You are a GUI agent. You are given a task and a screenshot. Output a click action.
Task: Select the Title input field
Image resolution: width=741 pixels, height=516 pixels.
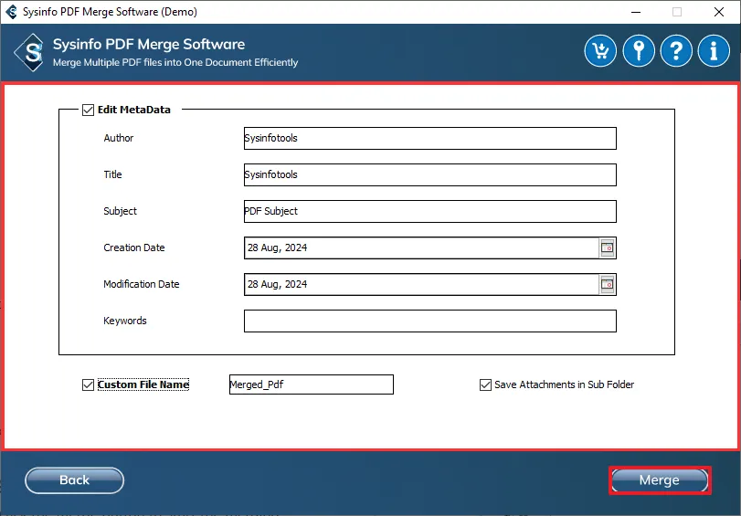[429, 174]
